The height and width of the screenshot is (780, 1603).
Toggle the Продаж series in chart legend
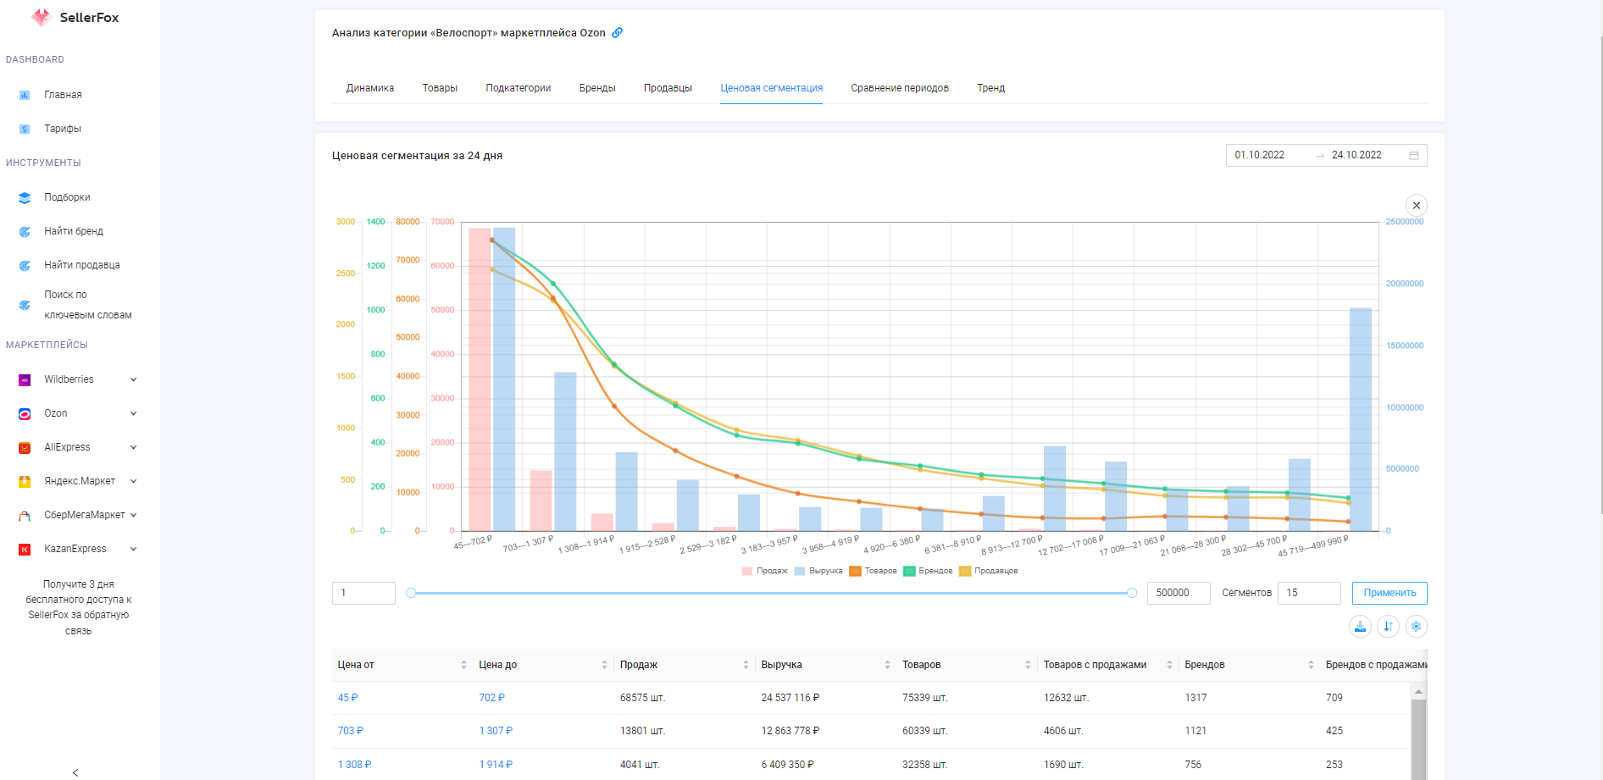764,571
